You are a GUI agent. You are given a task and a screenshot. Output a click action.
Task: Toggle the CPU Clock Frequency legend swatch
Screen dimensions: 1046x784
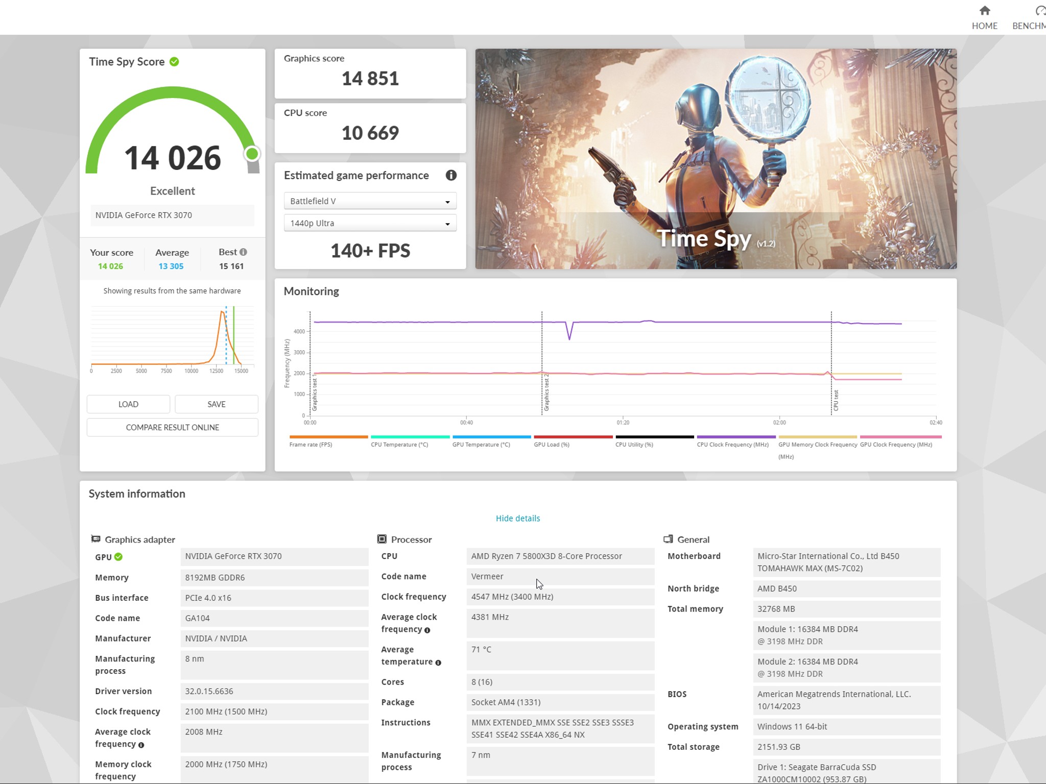pyautogui.click(x=736, y=437)
